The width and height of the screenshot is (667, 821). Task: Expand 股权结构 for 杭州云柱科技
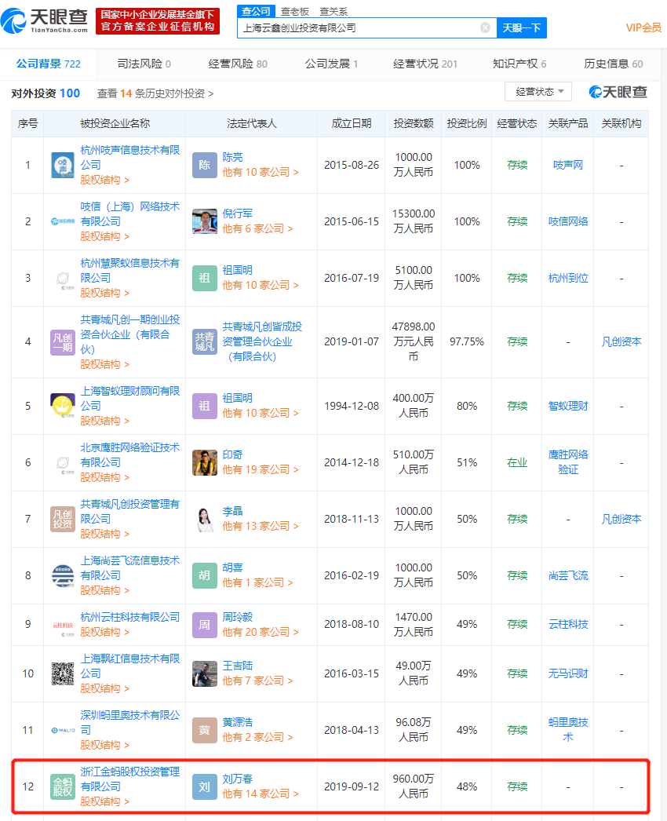point(104,632)
